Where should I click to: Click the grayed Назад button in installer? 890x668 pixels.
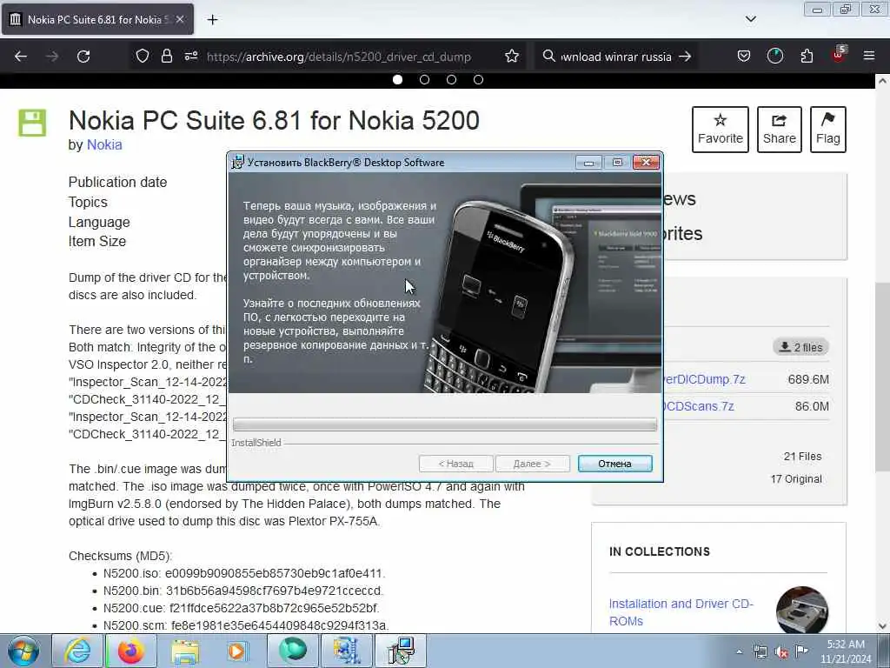(455, 464)
